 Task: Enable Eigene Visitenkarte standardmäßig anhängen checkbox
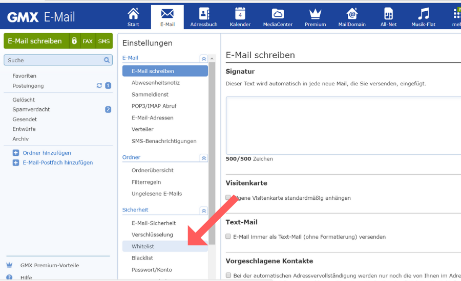coord(228,198)
